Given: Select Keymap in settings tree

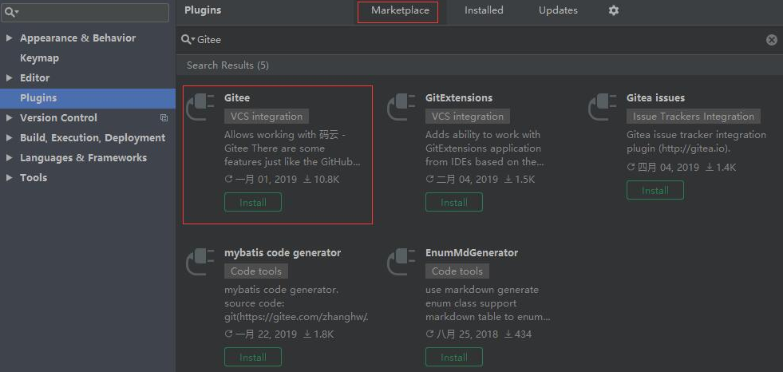Looking at the screenshot, I should click(x=39, y=58).
